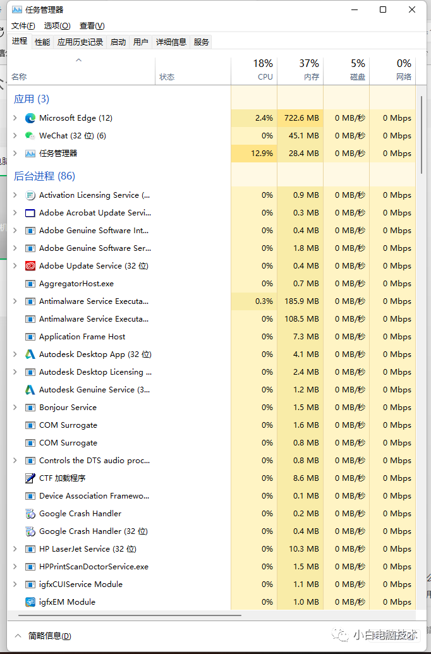Switch to the 应用历史记录 tab

[80, 42]
